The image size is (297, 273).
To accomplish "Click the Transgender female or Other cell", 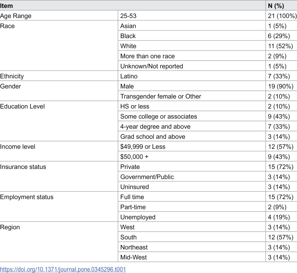I will click(x=161, y=96).
